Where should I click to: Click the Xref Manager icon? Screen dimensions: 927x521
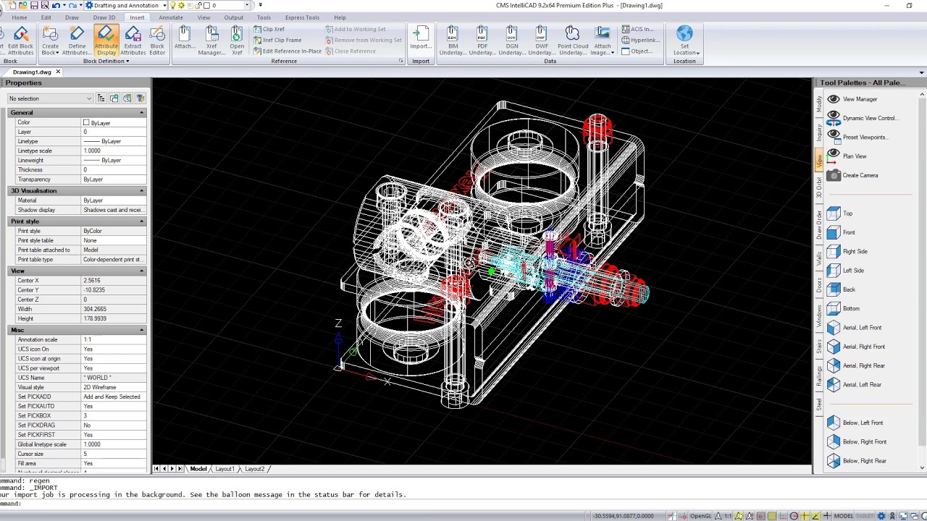211,40
